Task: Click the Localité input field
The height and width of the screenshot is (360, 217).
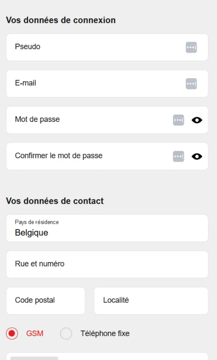Action: pyautogui.click(x=151, y=300)
